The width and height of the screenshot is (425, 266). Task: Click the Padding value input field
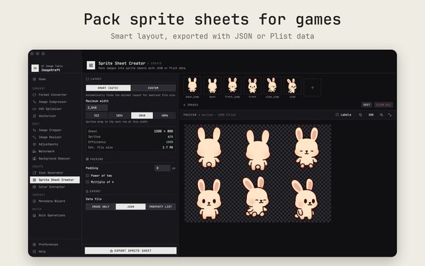tap(162, 168)
